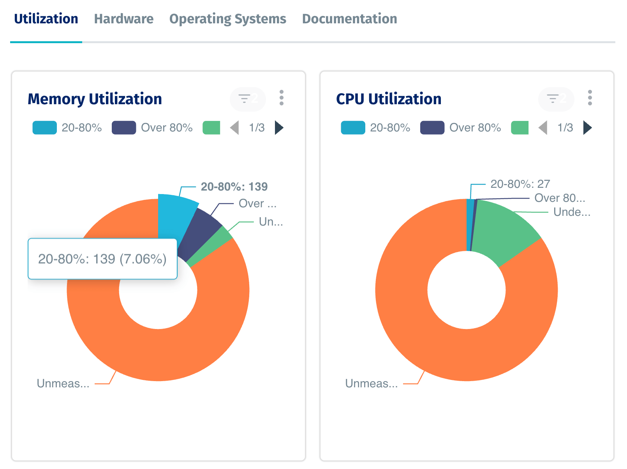Go to next Memory Utilization legend page
The height and width of the screenshot is (469, 627).
pos(279,128)
